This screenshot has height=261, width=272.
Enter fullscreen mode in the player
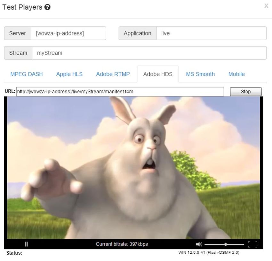(x=253, y=244)
